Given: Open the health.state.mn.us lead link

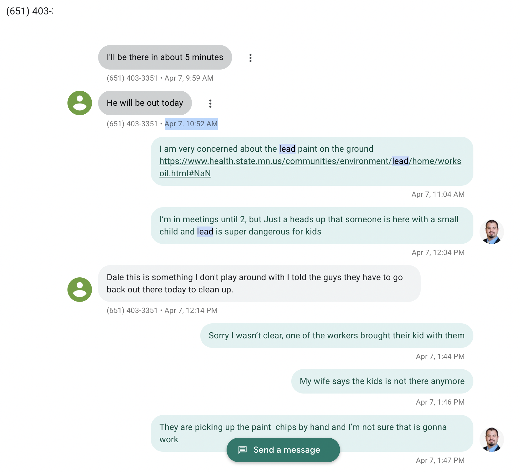Looking at the screenshot, I should (x=310, y=167).
